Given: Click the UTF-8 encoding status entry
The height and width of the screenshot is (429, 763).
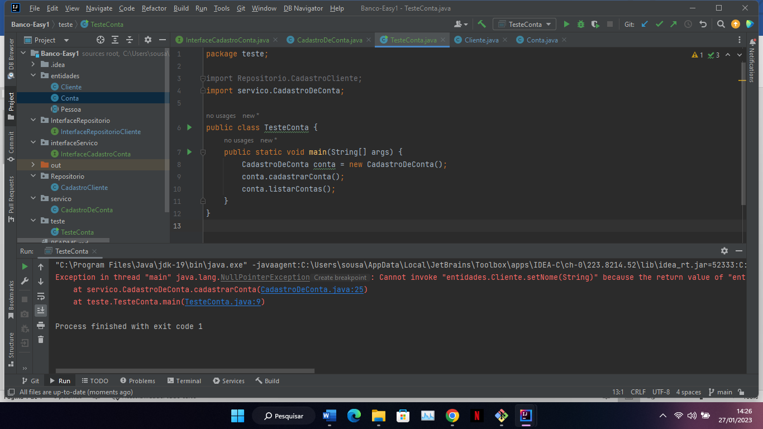Looking at the screenshot, I should click(661, 392).
